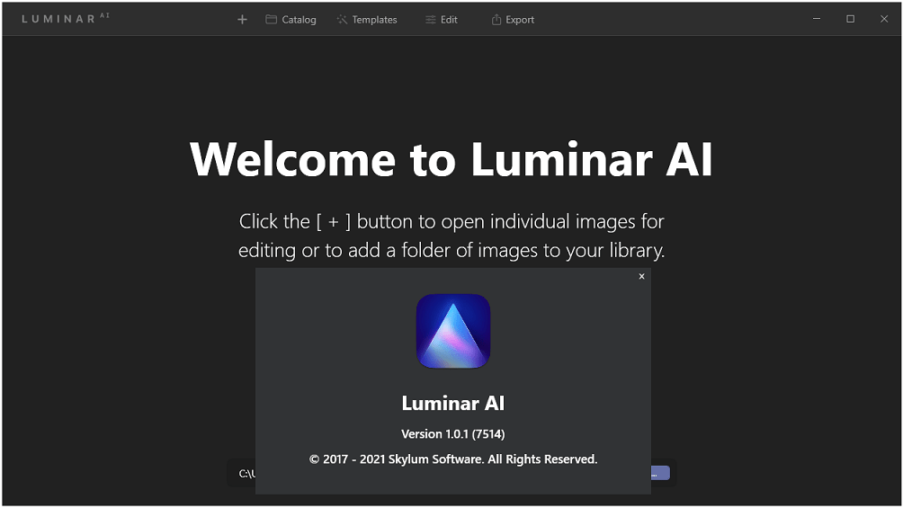This screenshot has height=508, width=903.
Task: Close the Luminar AI main window
Action: coord(884,19)
